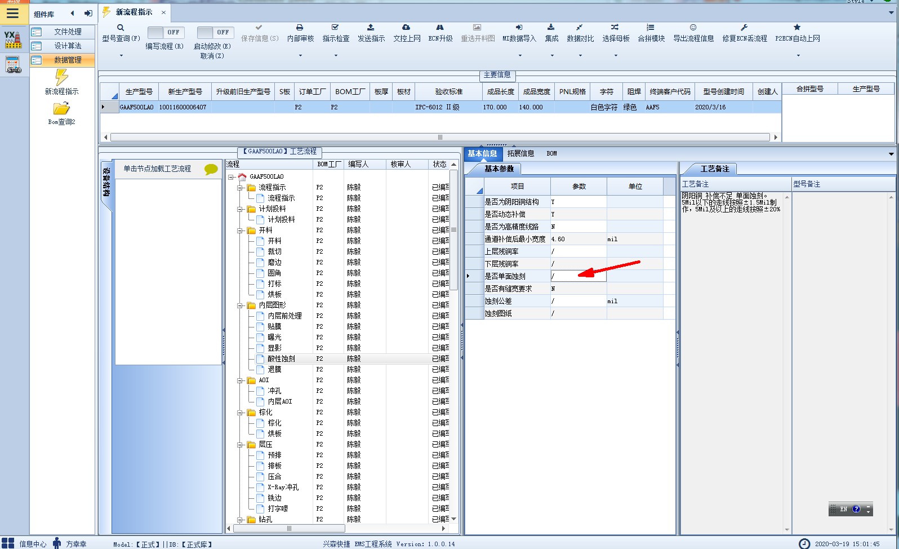899x549 pixels.
Task: Close the 新流程指示 tab
Action: (x=163, y=12)
